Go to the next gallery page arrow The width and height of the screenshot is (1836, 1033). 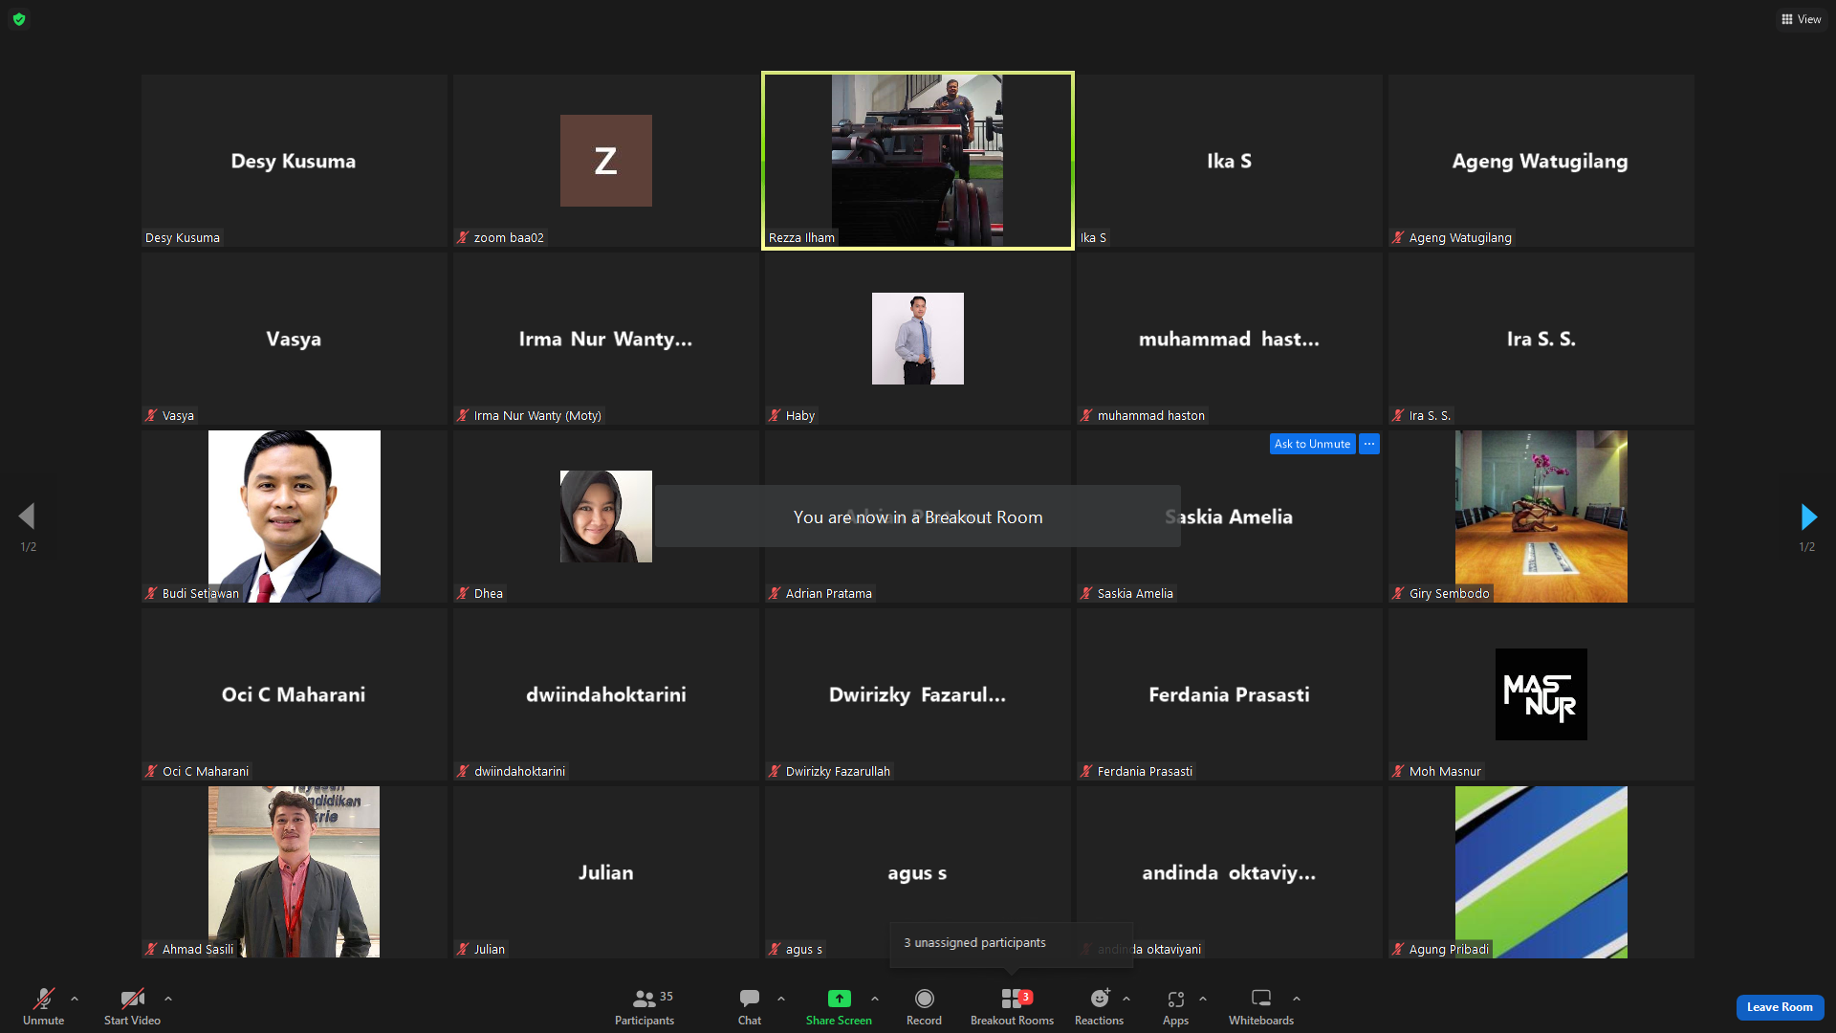point(1808,517)
